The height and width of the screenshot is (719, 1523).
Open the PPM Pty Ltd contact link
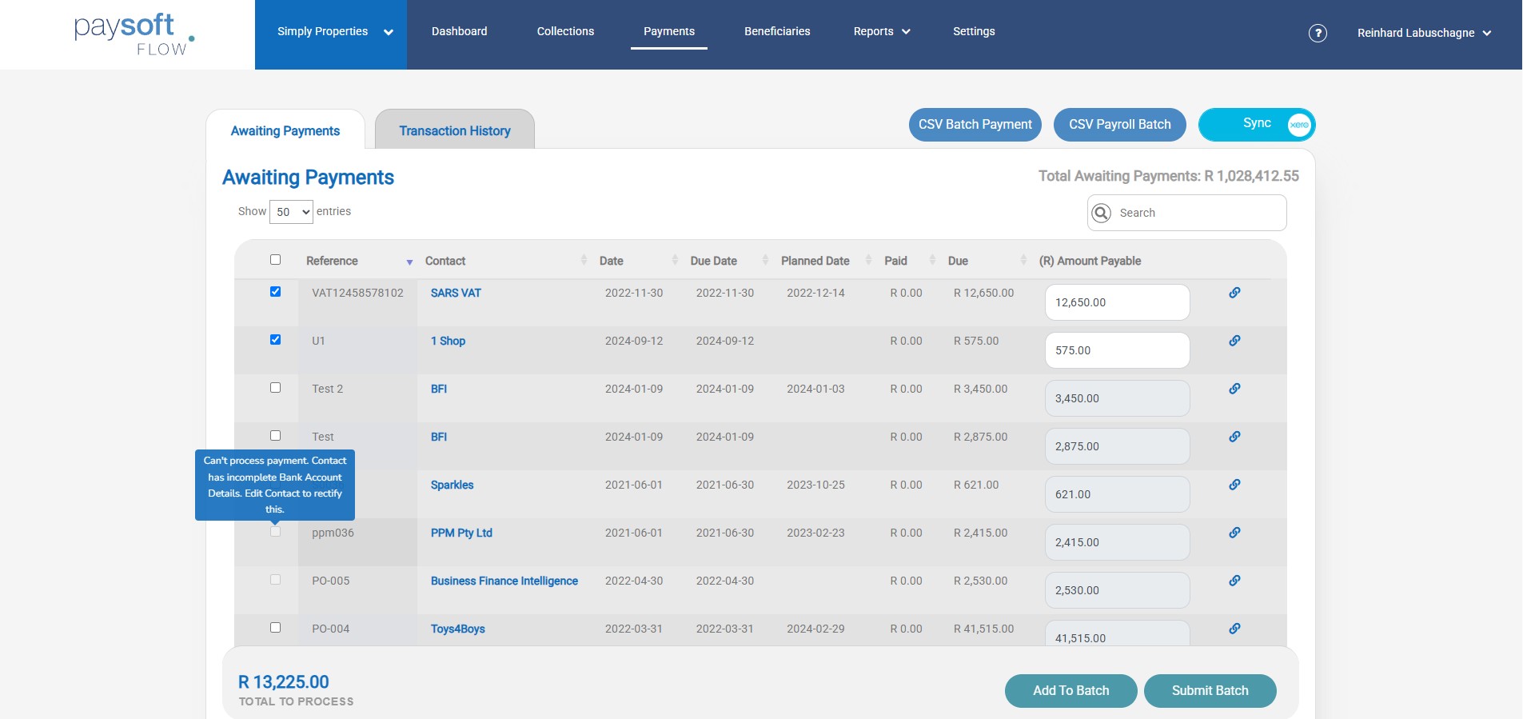pyautogui.click(x=461, y=533)
